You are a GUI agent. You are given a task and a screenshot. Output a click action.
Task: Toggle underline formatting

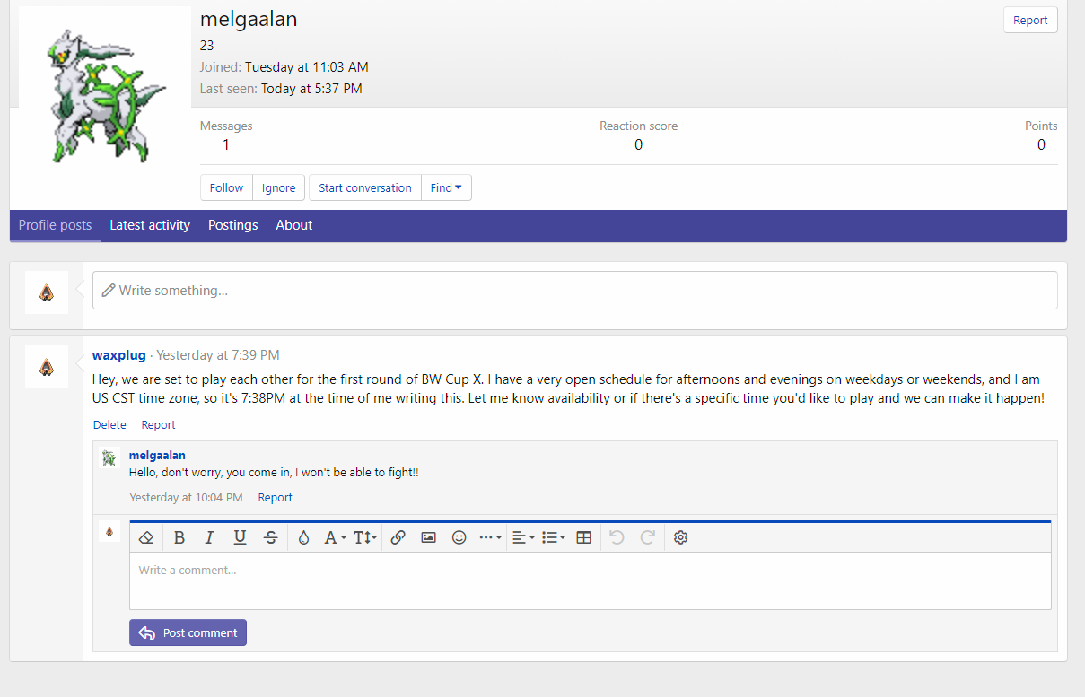(240, 537)
